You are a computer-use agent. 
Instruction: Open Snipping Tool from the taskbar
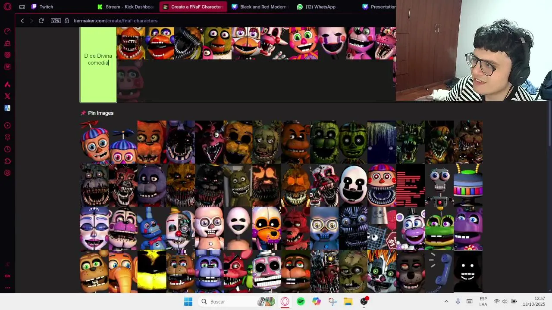[x=332, y=302]
